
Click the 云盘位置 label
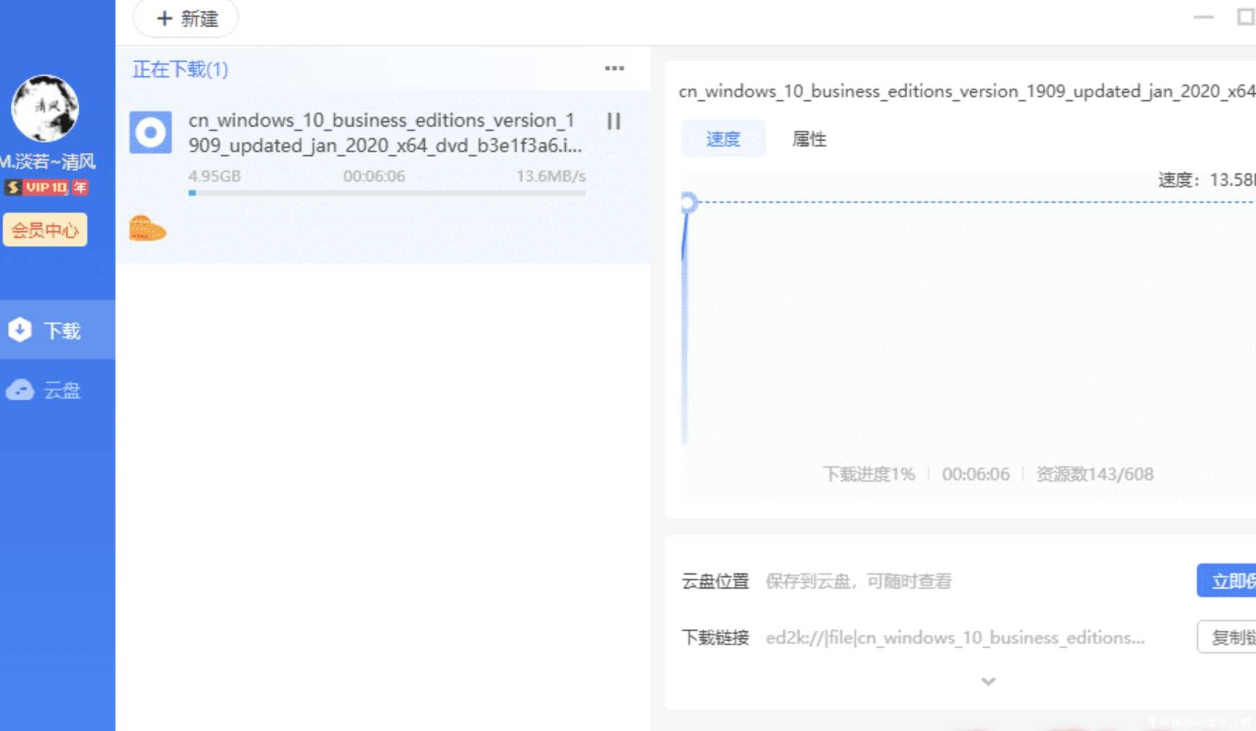[x=715, y=581]
